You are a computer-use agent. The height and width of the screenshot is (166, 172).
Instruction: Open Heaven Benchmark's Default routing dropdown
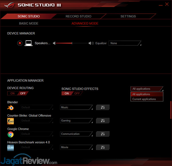click(37, 147)
